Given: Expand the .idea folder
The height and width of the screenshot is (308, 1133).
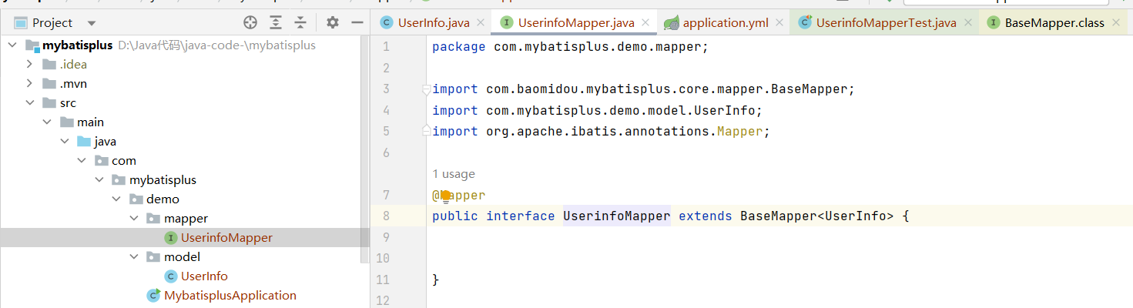Looking at the screenshot, I should coord(30,65).
